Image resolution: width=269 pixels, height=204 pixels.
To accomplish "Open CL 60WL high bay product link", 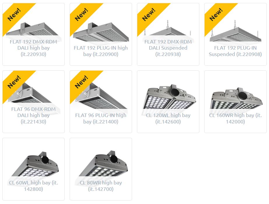I will 34,186.
